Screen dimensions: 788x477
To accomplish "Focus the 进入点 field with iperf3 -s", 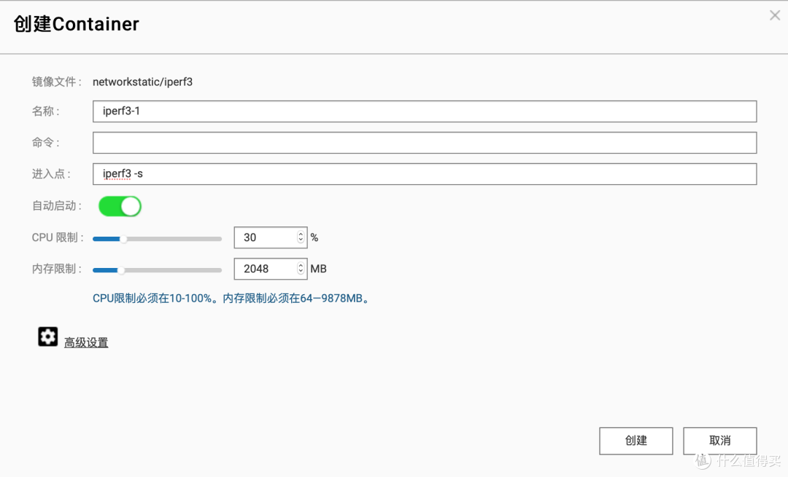I will click(x=425, y=174).
